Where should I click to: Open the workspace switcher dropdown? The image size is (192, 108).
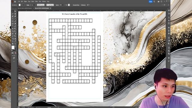161,1
